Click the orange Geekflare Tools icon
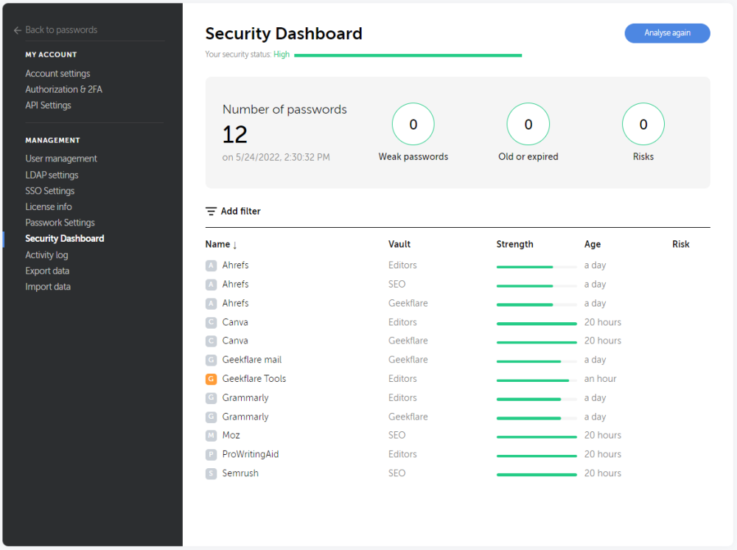Screen dimensions: 737x550 (212, 379)
